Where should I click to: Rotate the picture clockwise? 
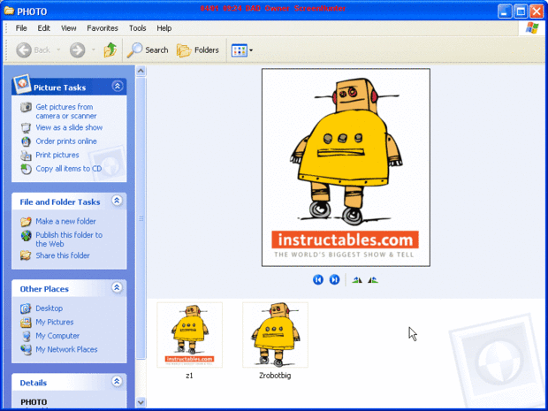(357, 280)
